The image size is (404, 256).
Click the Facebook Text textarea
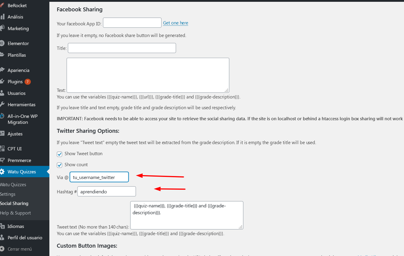coord(148,75)
